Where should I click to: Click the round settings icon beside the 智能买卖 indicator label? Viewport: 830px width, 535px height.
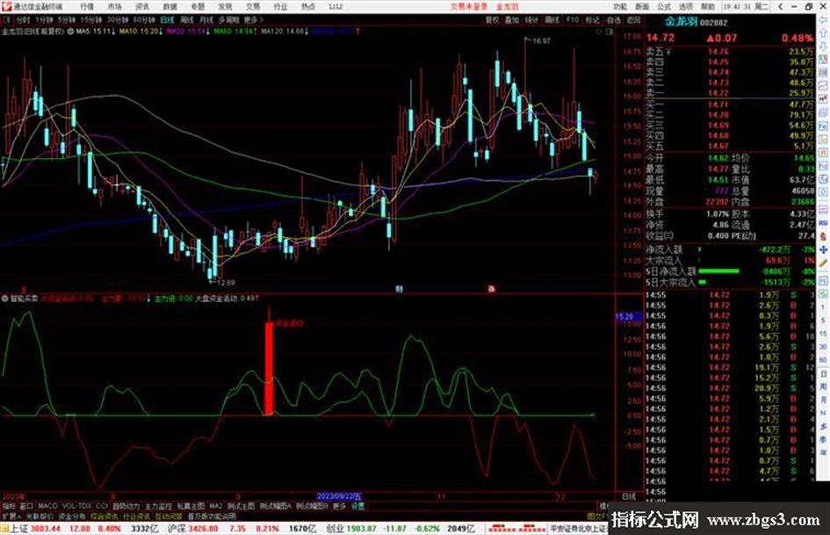click(4, 299)
